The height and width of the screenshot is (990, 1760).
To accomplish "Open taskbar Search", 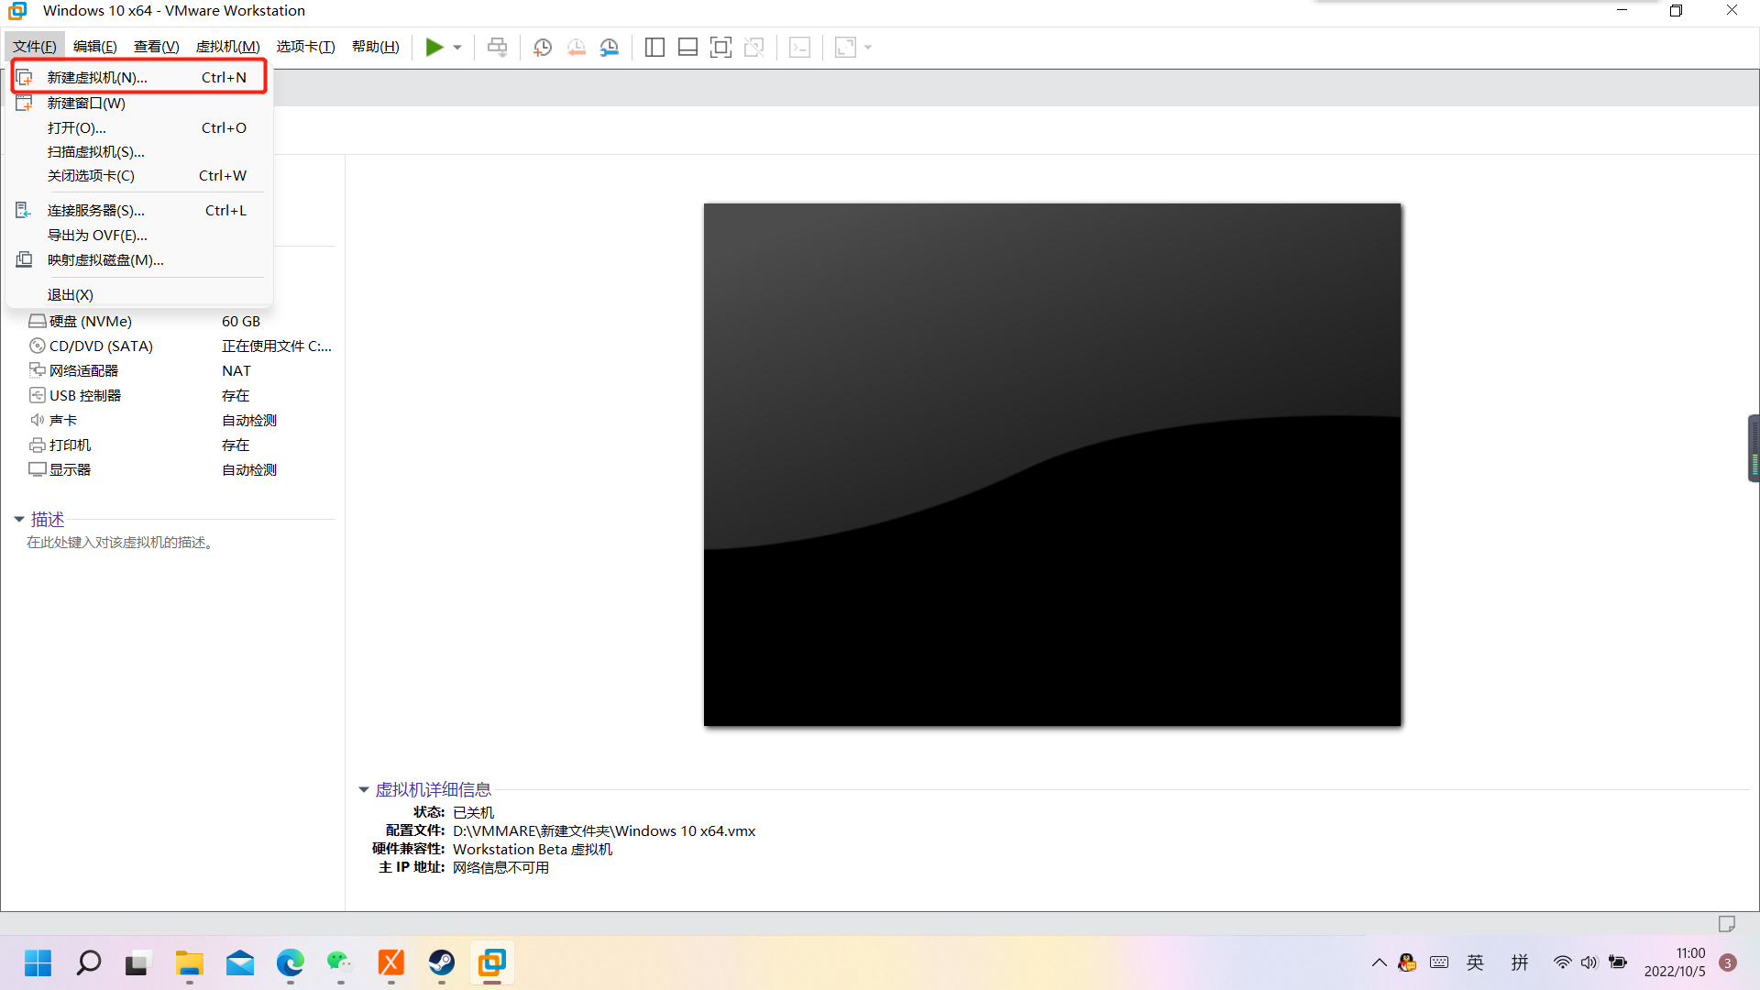I will 89,962.
